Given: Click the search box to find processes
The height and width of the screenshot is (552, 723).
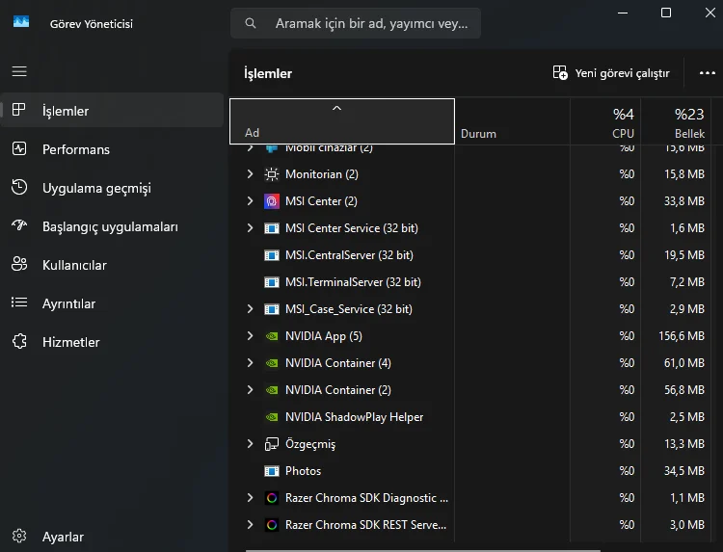Looking at the screenshot, I should pos(357,23).
